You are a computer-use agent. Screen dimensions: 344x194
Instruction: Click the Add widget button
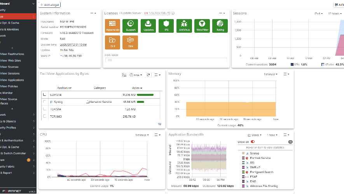[x=50, y=5]
